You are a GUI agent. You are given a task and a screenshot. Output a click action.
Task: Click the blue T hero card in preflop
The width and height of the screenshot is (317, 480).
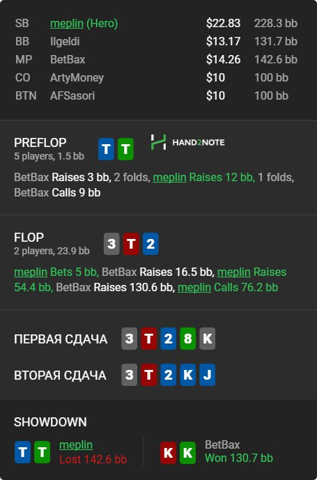tap(106, 149)
